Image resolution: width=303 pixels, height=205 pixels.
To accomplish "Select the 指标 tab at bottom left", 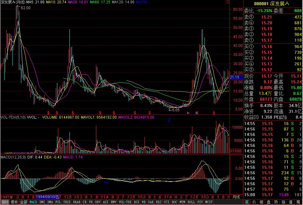I will coord(5,202).
